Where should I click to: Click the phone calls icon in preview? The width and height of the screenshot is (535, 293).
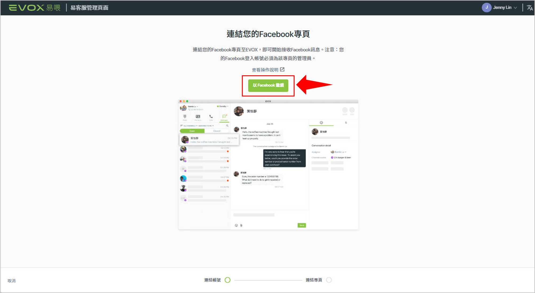pos(211,117)
